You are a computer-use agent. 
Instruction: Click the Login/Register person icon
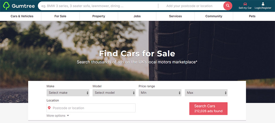coord(263,4)
